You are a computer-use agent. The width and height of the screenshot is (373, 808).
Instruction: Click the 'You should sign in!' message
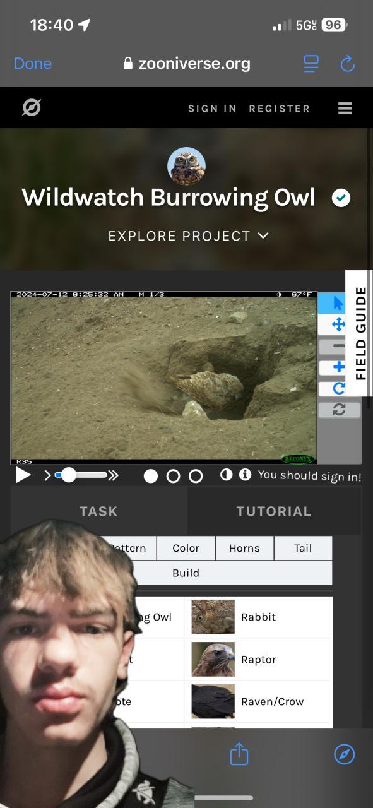point(309,475)
